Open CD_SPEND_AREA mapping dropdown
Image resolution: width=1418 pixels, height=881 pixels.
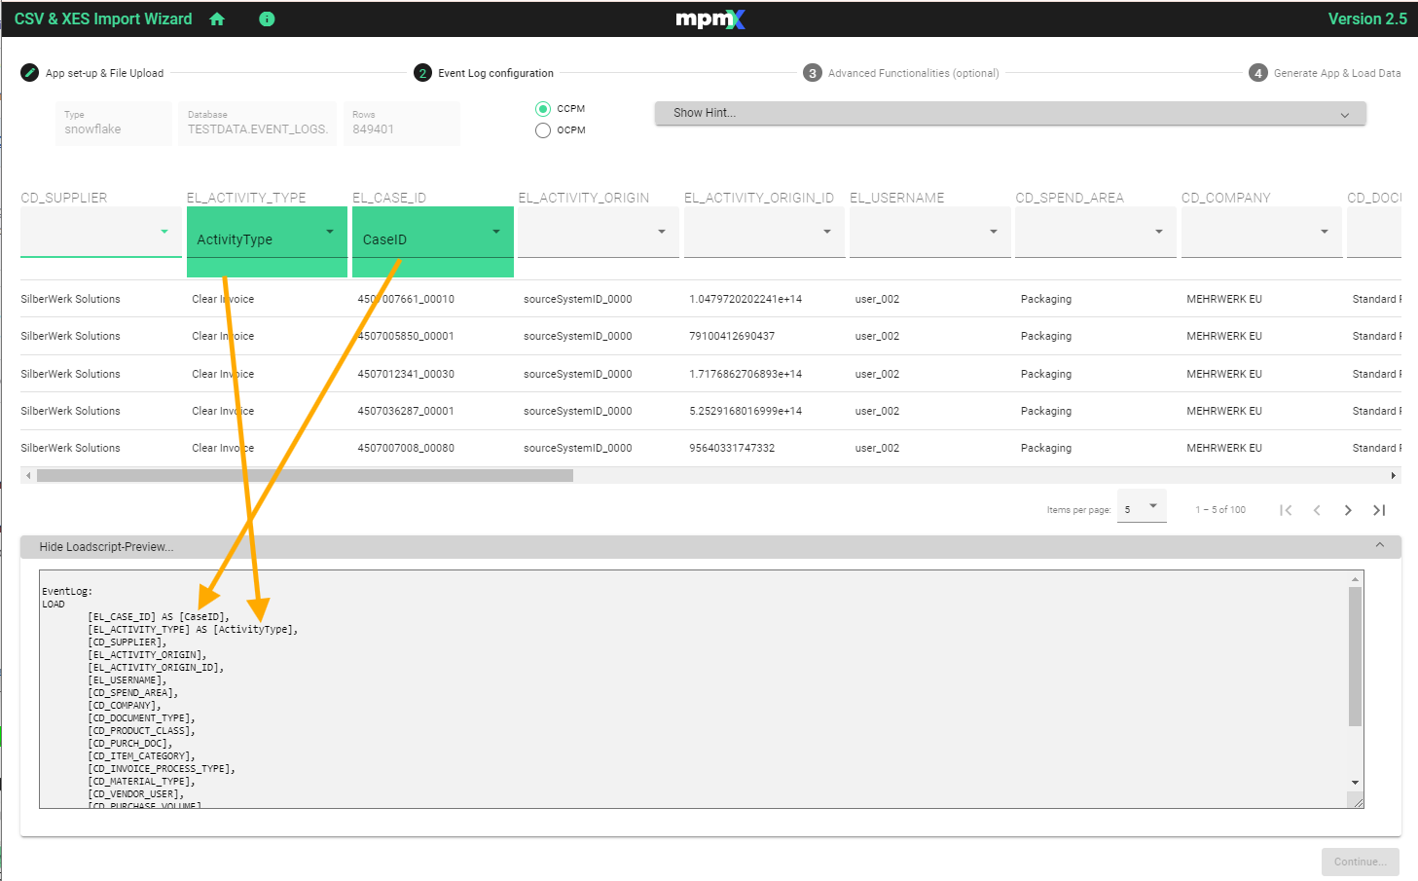coord(1096,233)
